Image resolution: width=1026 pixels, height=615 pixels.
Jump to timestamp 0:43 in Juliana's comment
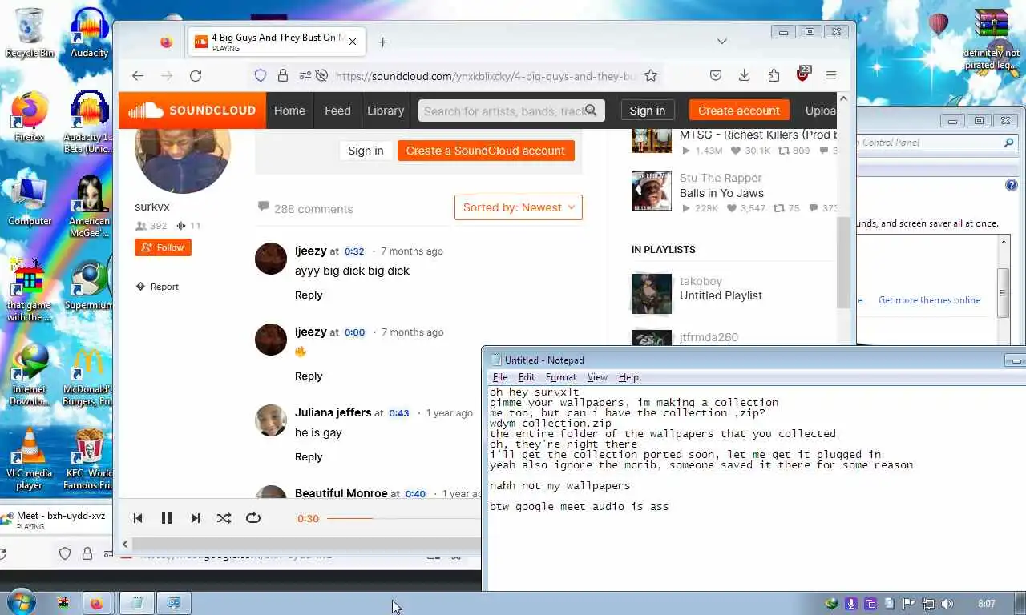click(399, 413)
